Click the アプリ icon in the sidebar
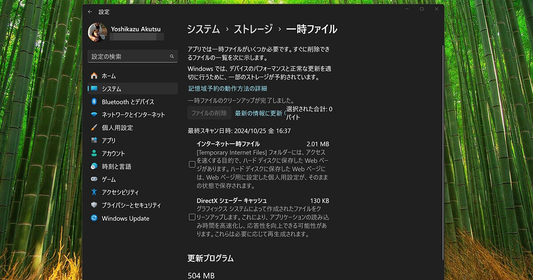The width and height of the screenshot is (533, 280). pyautogui.click(x=94, y=140)
